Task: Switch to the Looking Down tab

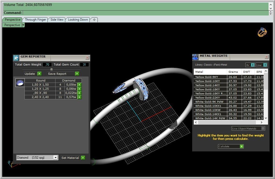Action: coord(78,20)
